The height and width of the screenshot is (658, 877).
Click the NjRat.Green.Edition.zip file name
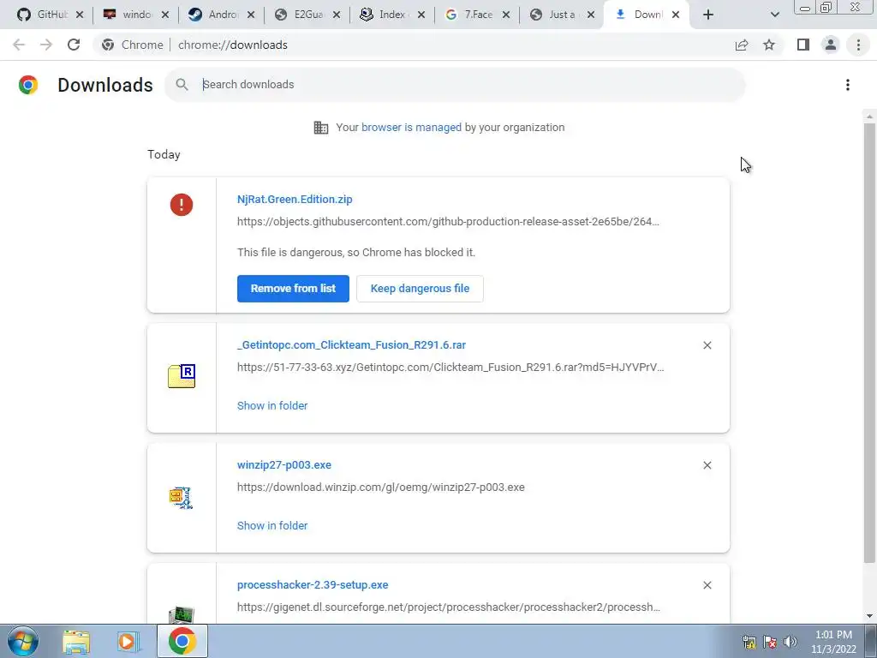pos(295,200)
